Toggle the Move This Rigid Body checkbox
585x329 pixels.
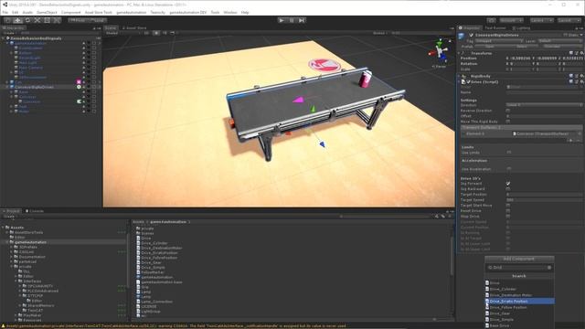point(508,122)
